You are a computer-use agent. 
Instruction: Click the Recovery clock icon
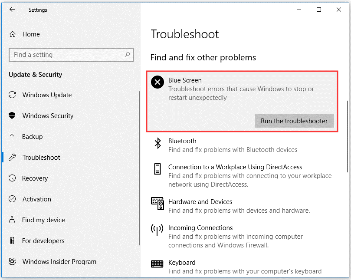12,178
